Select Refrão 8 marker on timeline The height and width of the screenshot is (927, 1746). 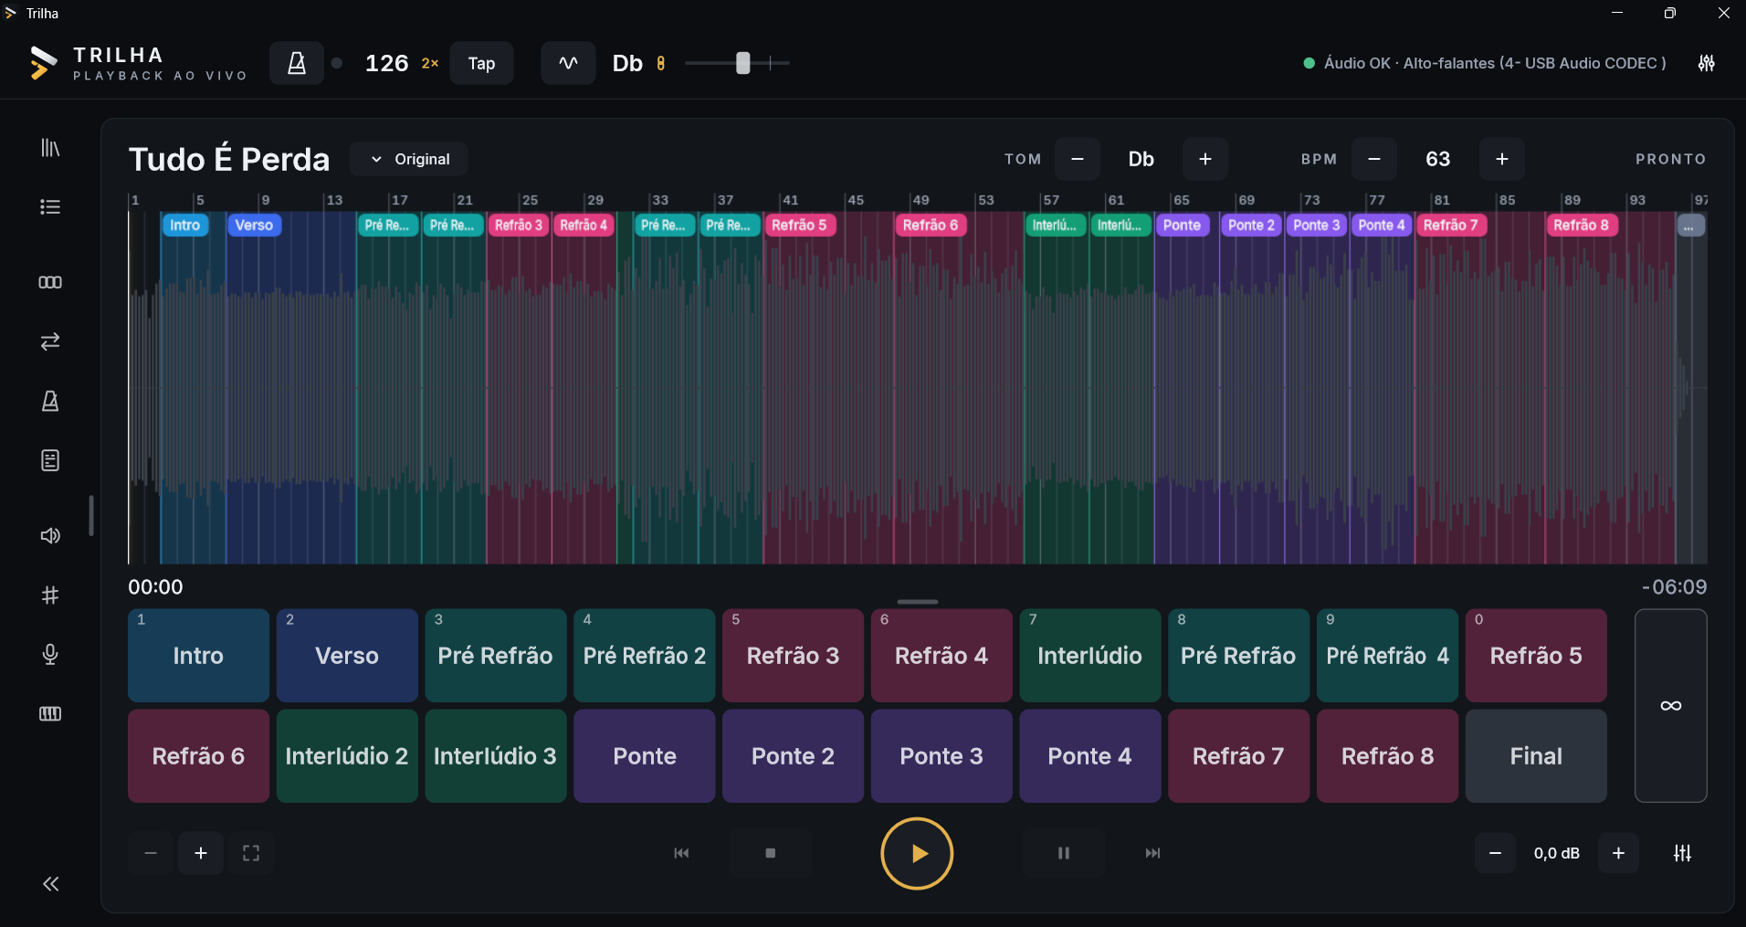pyautogui.click(x=1582, y=225)
